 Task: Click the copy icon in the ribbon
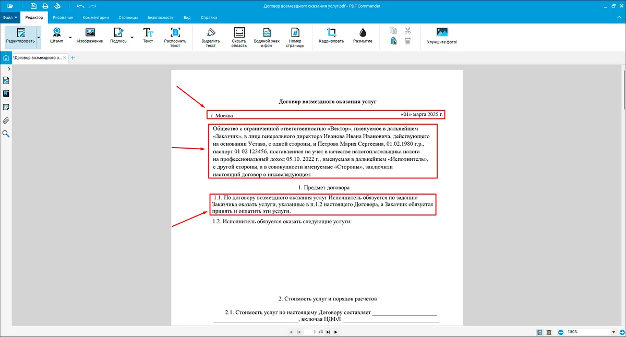[x=394, y=31]
